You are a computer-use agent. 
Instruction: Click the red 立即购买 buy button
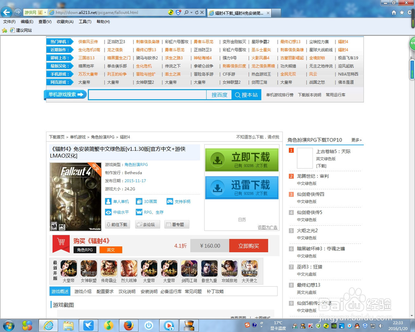pyautogui.click(x=248, y=246)
